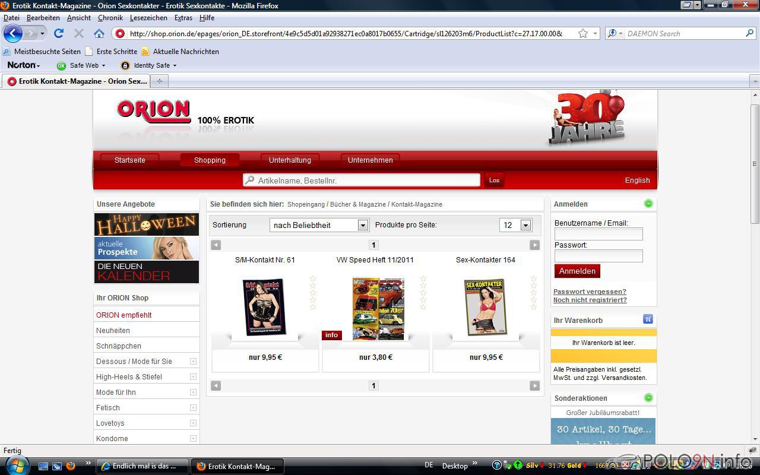Viewport: 760px width, 475px height.
Task: Open the Bearbeiten menu
Action: (x=43, y=18)
